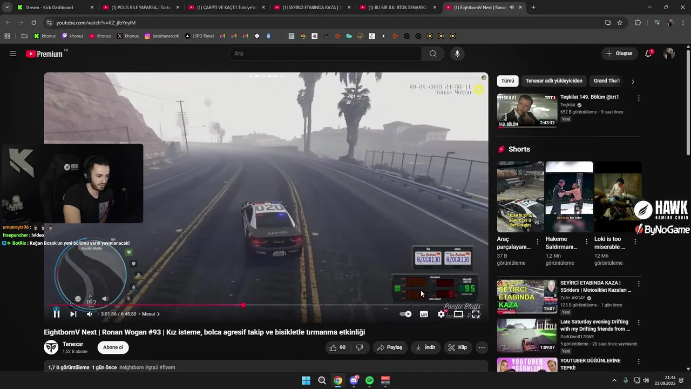The width and height of the screenshot is (691, 389).
Task: Reload the current page
Action: coord(33,23)
